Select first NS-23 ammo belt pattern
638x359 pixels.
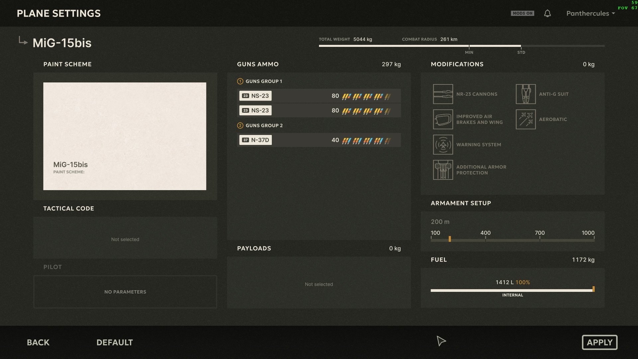[366, 96]
